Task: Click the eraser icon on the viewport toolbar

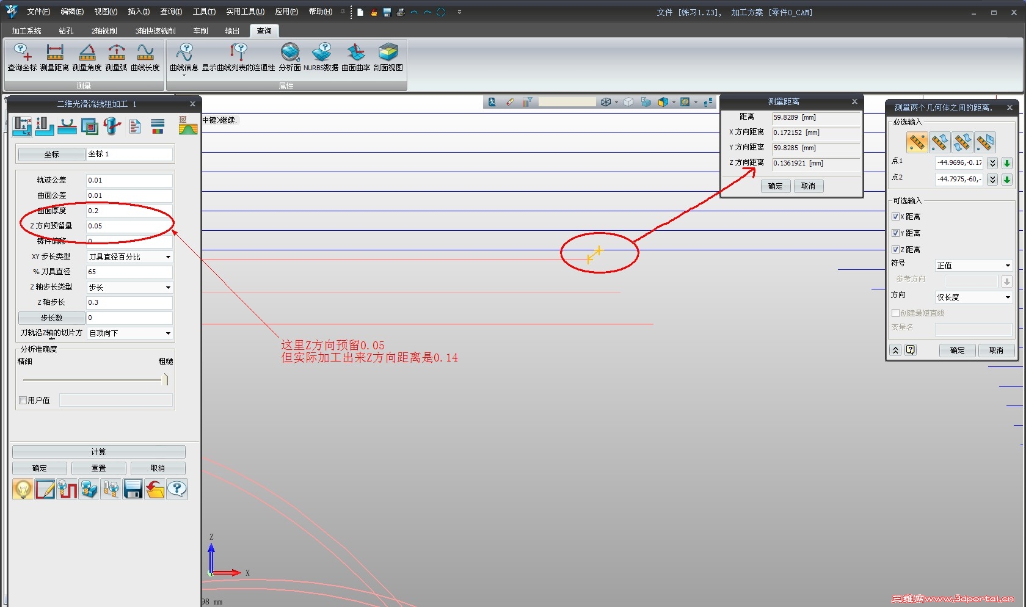Action: pos(510,102)
